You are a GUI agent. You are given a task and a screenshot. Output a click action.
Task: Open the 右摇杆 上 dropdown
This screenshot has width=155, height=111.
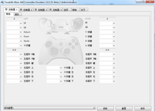[x=107, y=68]
